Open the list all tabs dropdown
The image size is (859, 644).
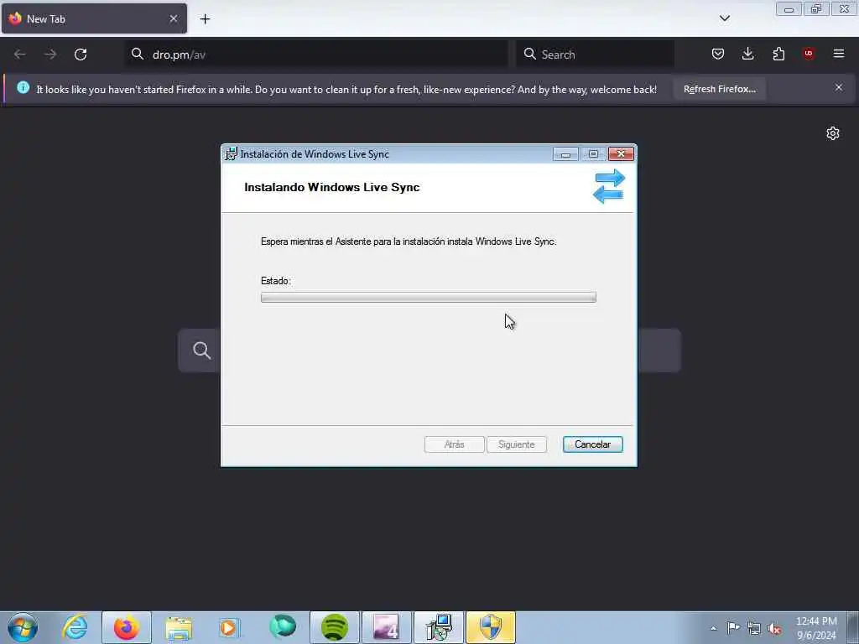[x=724, y=18]
